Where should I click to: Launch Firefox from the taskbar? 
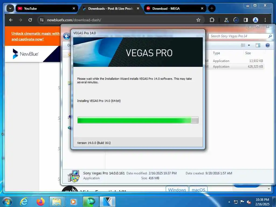[41, 202]
